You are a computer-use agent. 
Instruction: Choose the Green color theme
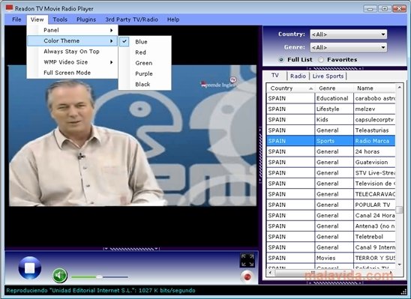(x=145, y=63)
